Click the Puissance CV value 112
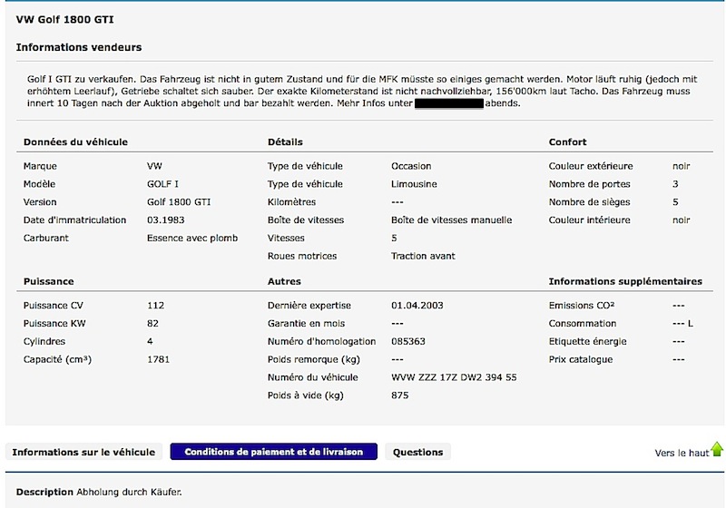The image size is (726, 508). coord(155,306)
